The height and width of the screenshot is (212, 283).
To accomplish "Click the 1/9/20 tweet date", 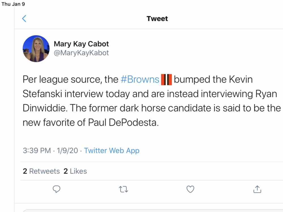I will pos(67,151).
